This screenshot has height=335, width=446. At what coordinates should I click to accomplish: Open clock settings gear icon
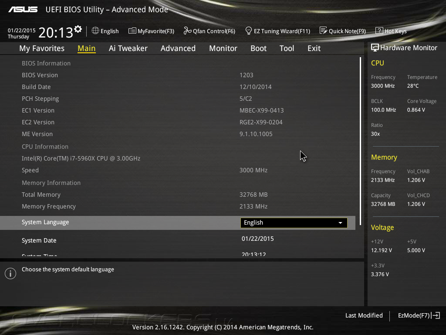78,29
